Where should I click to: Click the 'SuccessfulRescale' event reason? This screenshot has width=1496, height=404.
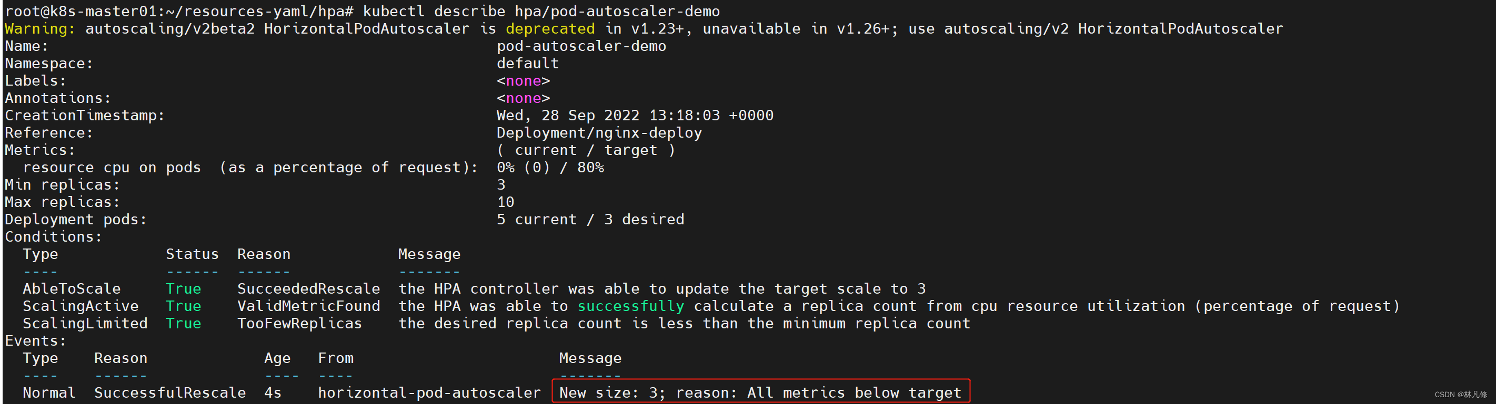(169, 392)
